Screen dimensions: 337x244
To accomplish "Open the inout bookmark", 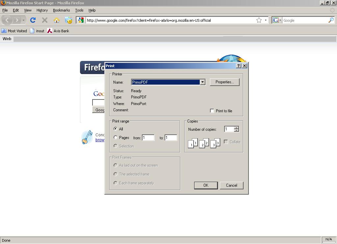I will click(x=37, y=31).
